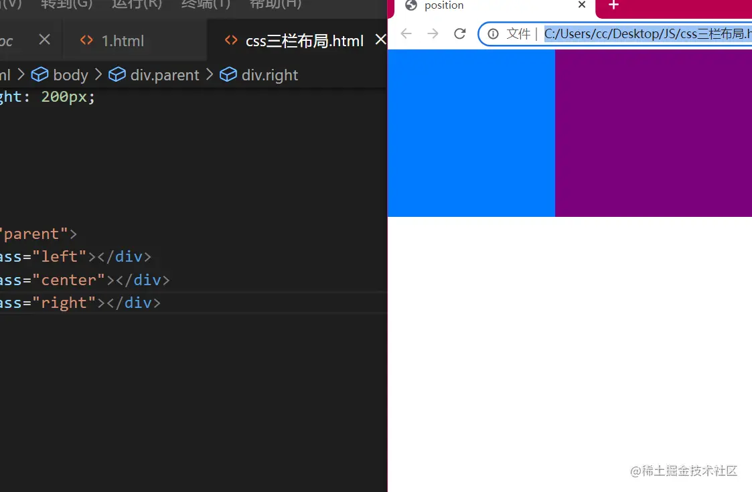Expand the chevron between div.parent and div.right

click(x=210, y=74)
